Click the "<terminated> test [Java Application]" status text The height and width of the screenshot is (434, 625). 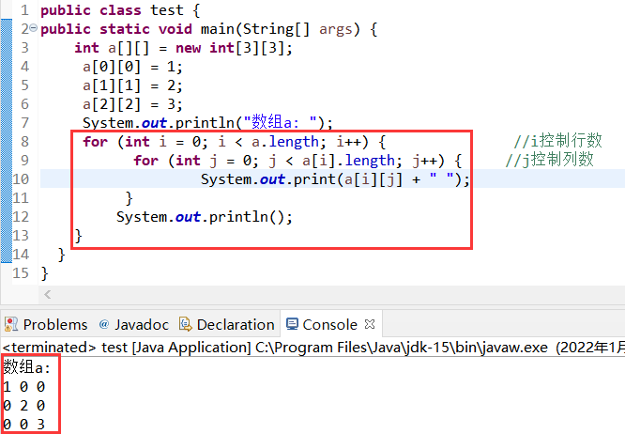tap(127, 348)
